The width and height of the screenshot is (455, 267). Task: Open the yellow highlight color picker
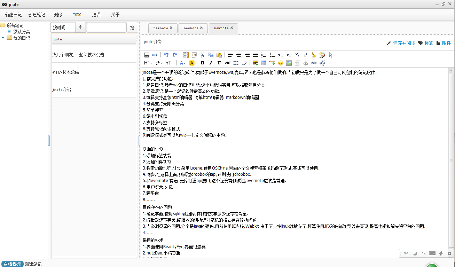click(193, 63)
